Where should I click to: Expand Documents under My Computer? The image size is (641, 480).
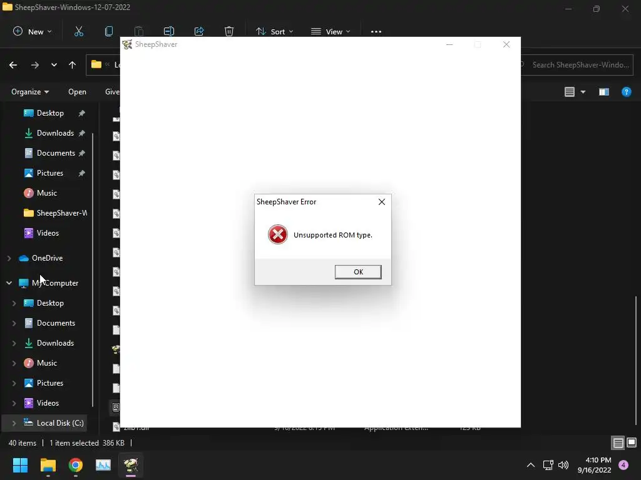14,323
